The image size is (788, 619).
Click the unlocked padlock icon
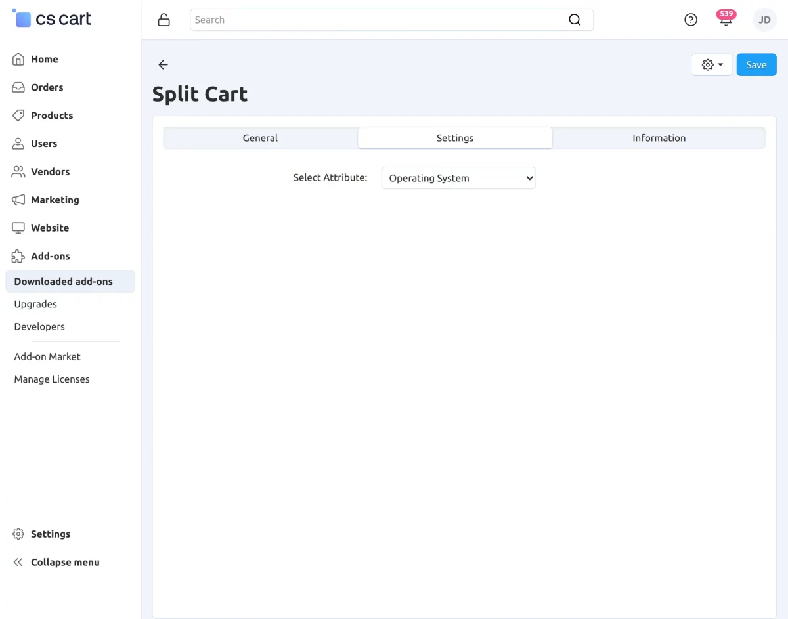(164, 20)
